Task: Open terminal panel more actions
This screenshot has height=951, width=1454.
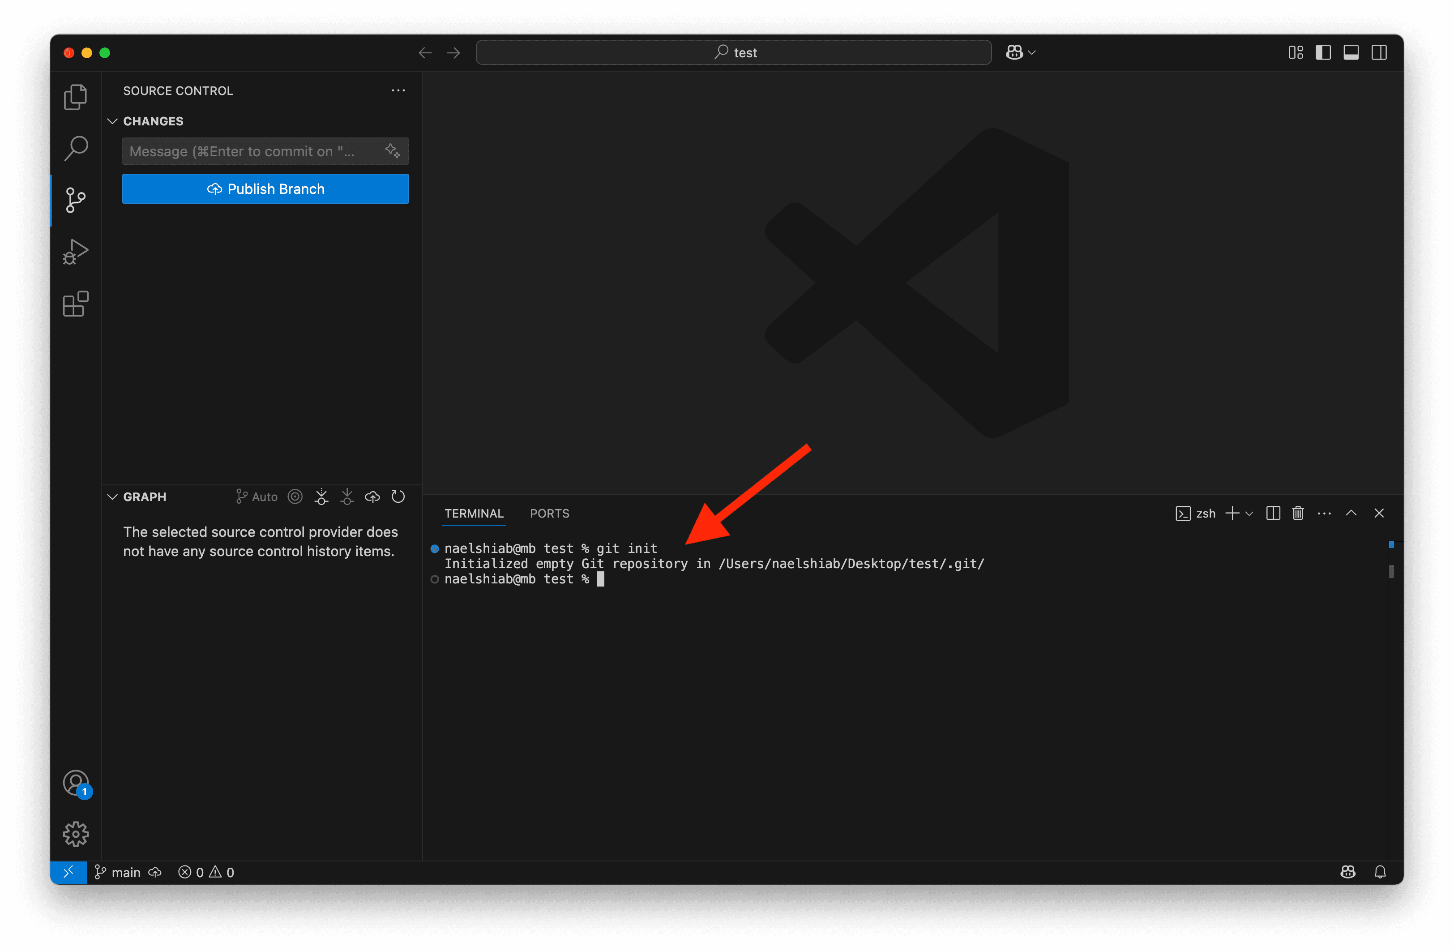Action: click(1325, 514)
